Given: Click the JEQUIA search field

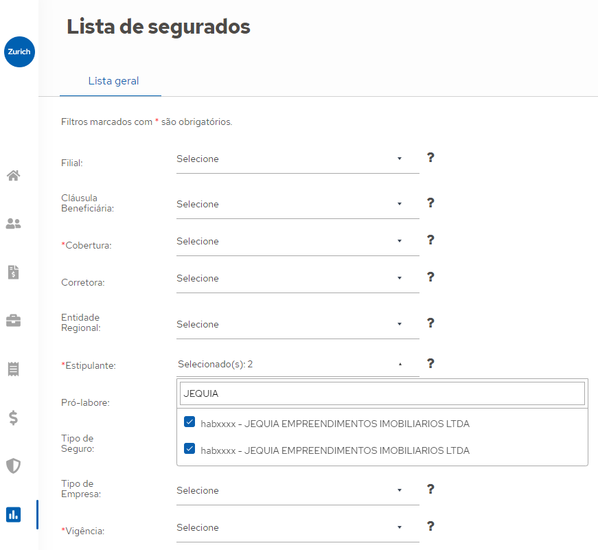Looking at the screenshot, I should tap(382, 393).
